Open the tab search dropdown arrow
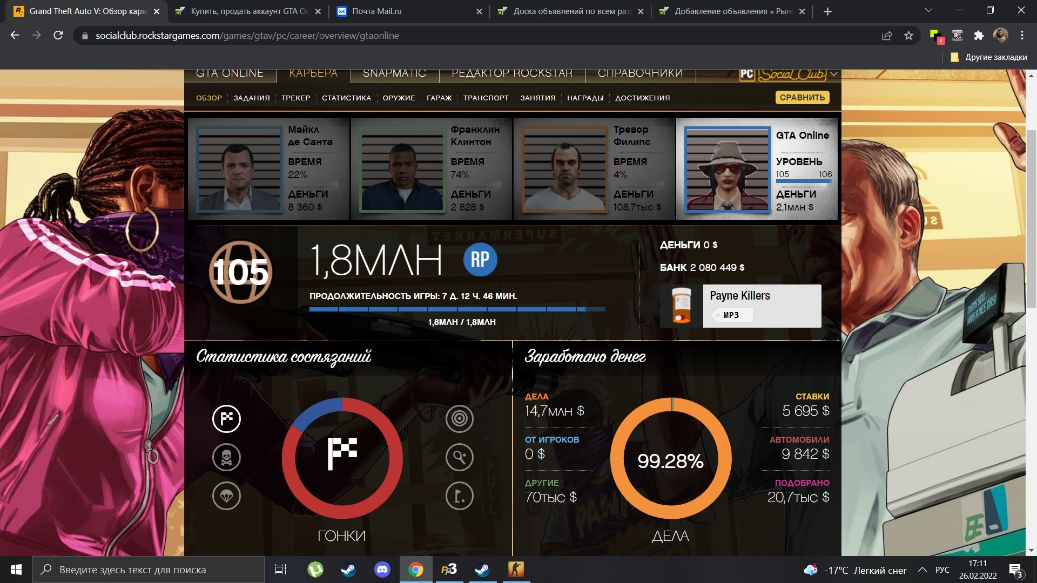This screenshot has width=1037, height=583. point(928,10)
